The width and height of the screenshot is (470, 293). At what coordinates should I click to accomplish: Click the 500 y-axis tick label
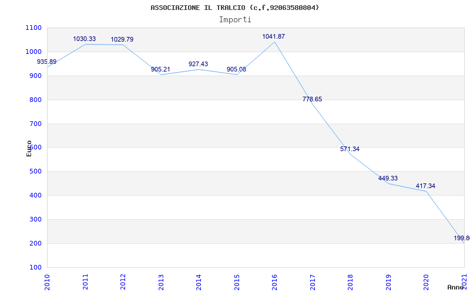[x=35, y=172]
